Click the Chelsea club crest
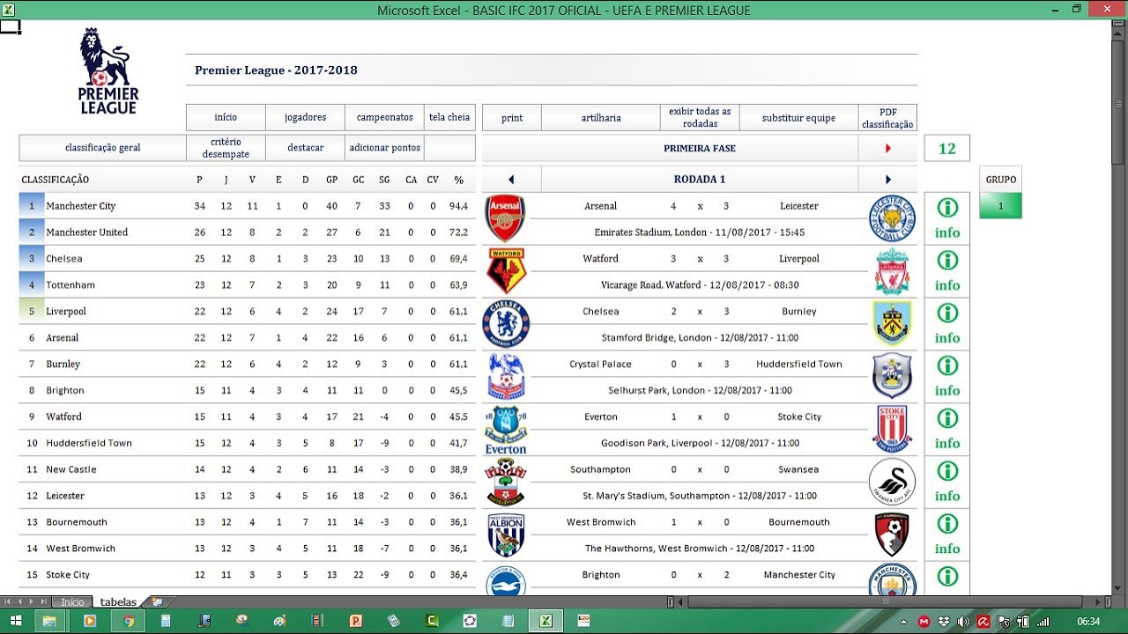Screen dimensions: 1128x634 click(x=506, y=323)
